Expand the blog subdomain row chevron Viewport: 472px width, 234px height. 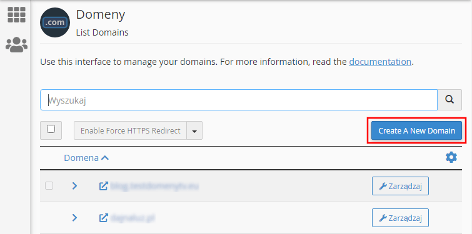[74, 186]
